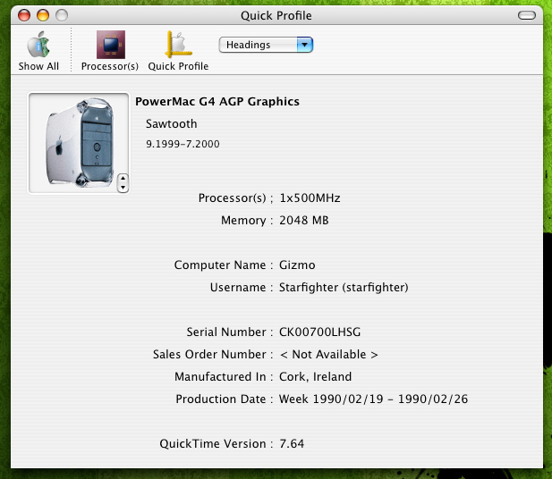Viewport: 552px width, 479px height.
Task: Click the Starfighter (starfighter) username value
Action: pyautogui.click(x=344, y=288)
